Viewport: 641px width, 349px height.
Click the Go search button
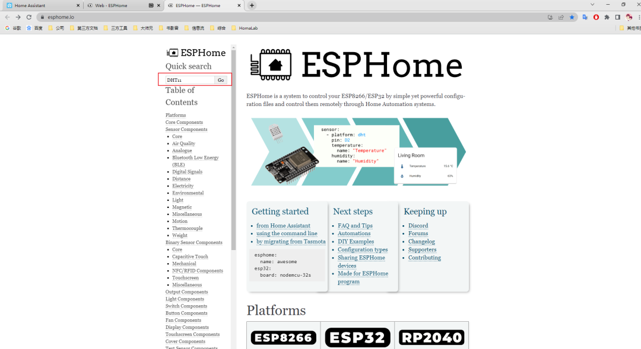(x=220, y=79)
